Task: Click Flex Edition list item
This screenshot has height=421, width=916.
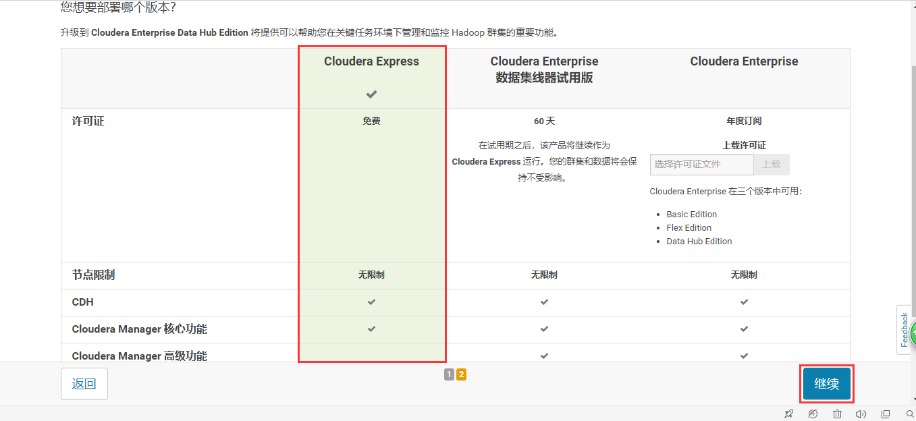Action: (x=689, y=228)
